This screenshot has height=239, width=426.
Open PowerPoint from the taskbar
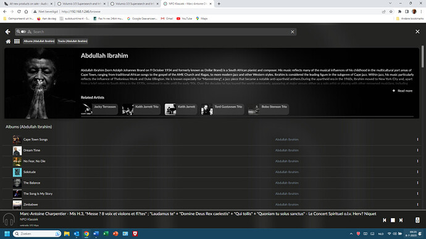115,233
